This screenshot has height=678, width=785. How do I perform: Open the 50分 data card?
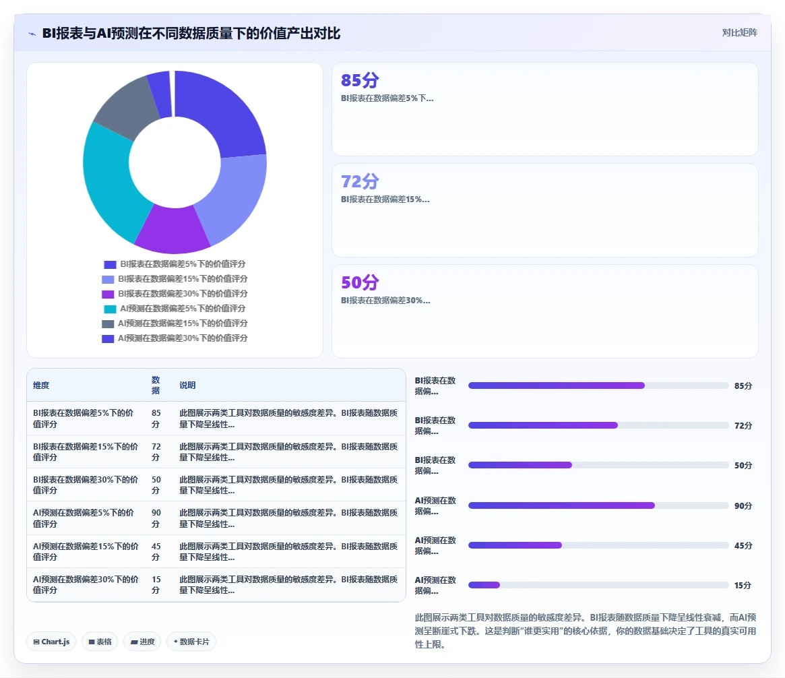544,311
